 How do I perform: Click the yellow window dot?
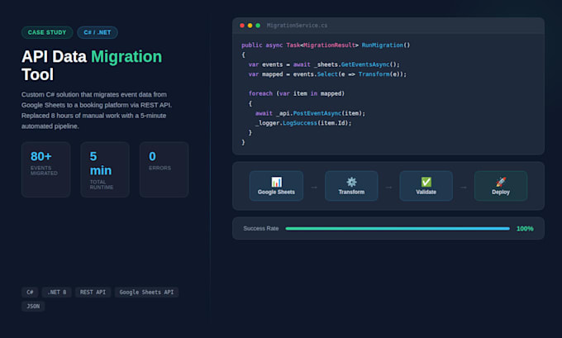pyautogui.click(x=250, y=26)
